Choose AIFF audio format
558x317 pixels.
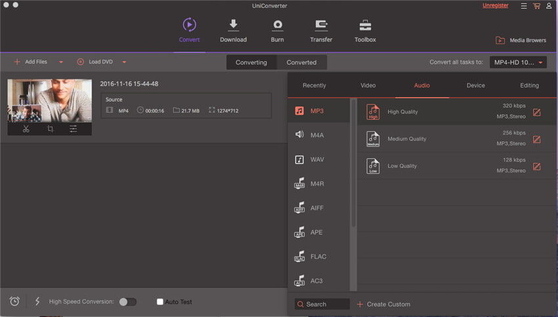(x=319, y=208)
